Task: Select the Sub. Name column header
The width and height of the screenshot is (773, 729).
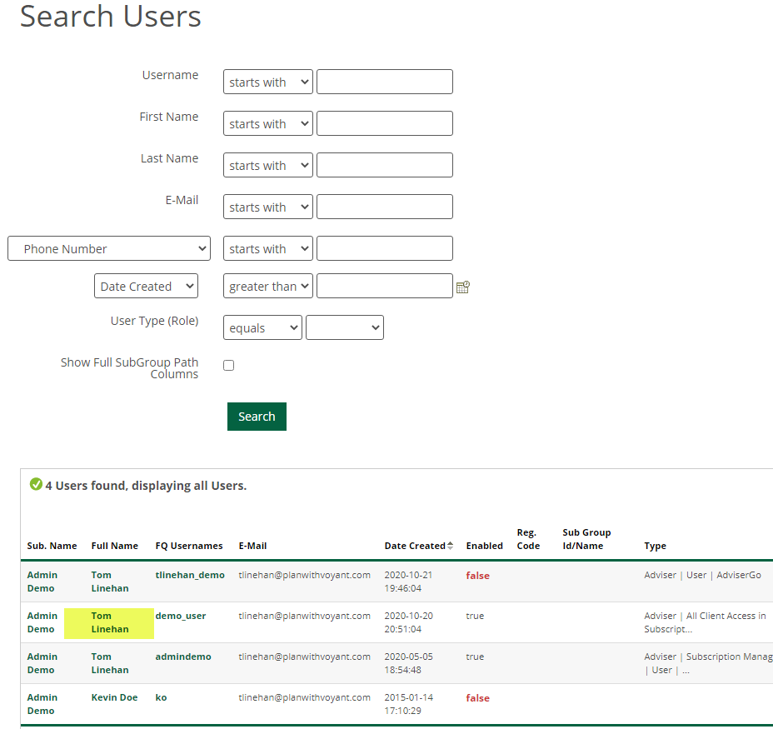Action: [52, 546]
